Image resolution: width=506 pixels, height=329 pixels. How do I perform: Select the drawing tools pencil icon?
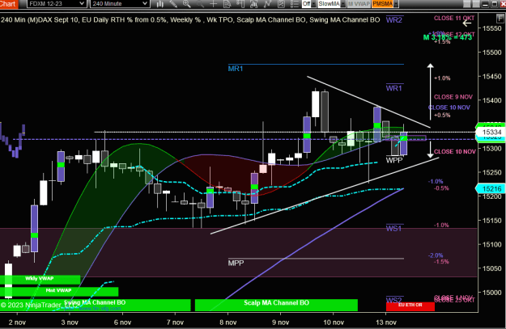(x=173, y=4)
